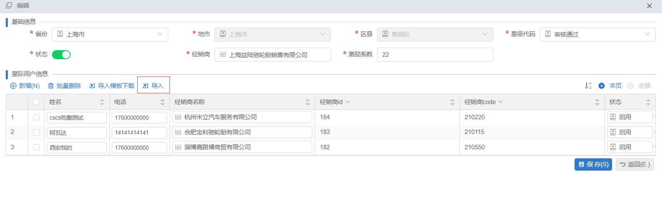Open the 星级代码 dropdown showing 审核通过

598,35
